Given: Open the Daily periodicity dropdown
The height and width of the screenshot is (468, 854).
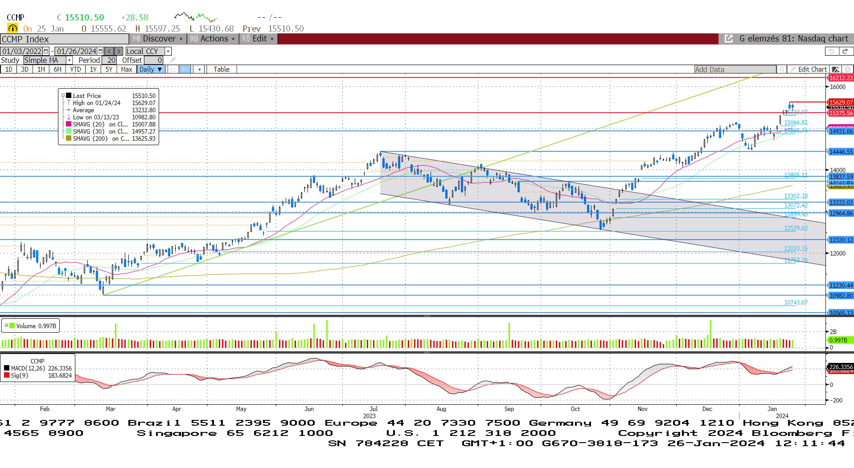Looking at the screenshot, I should tap(151, 69).
